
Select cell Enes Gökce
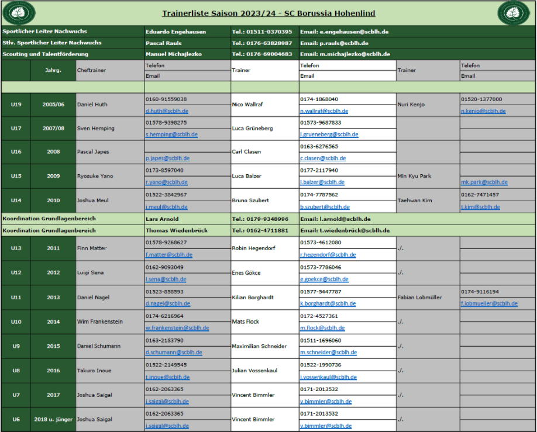[265, 273]
